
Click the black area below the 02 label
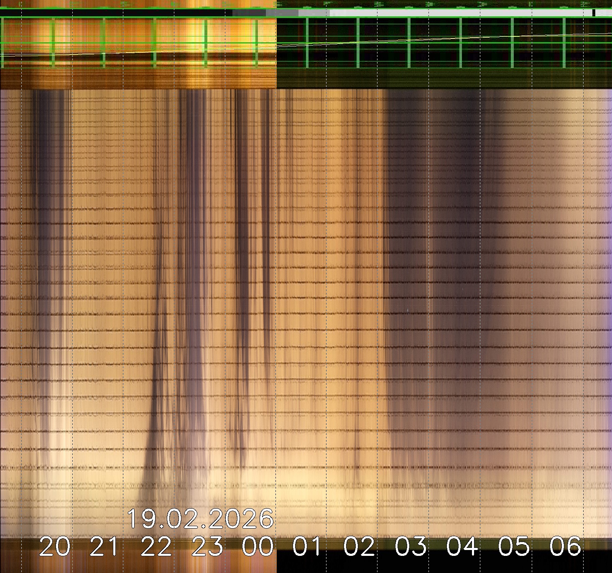360,565
